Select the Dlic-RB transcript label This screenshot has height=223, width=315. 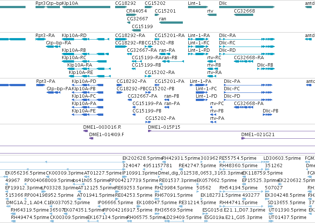click(265, 65)
